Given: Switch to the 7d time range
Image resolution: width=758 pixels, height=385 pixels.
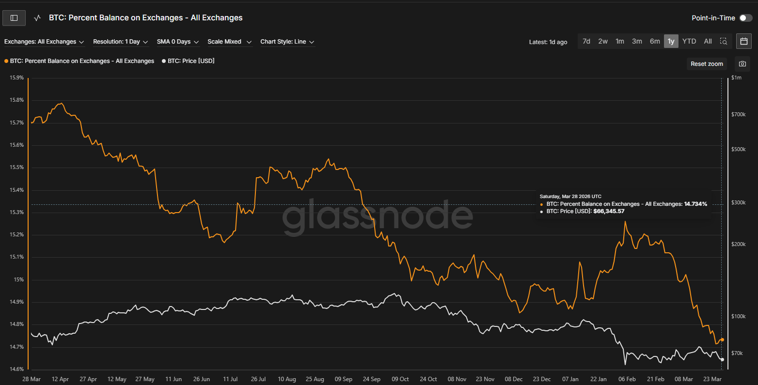Looking at the screenshot, I should [x=586, y=41].
